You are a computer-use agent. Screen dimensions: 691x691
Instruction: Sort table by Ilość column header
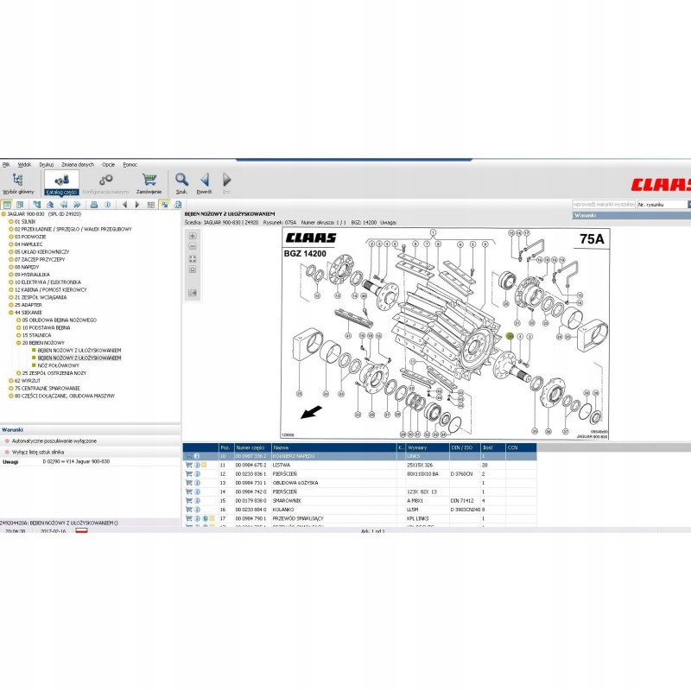pos(493,447)
